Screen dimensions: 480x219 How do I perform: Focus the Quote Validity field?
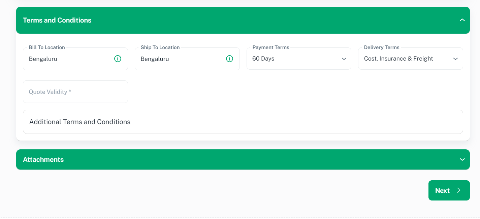pos(75,92)
